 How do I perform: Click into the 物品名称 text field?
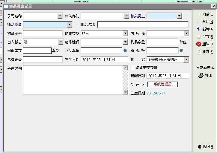(x=143, y=25)
